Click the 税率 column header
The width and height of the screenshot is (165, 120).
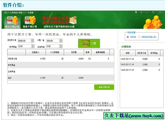[x=88, y=52]
